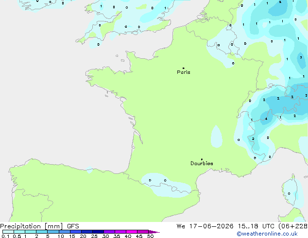Screen dimensions: 308x238
Task: Click the forecast date 'We 17-06-2026' text
Action: 205,226
